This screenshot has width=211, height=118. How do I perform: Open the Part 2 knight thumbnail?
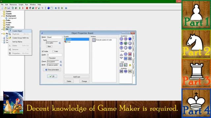[x=196, y=44]
